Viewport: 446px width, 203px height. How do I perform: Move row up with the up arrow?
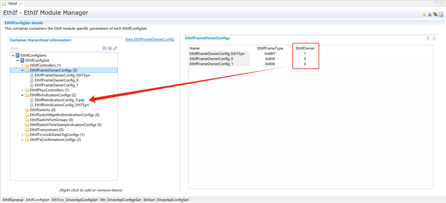pyautogui.click(x=428, y=38)
